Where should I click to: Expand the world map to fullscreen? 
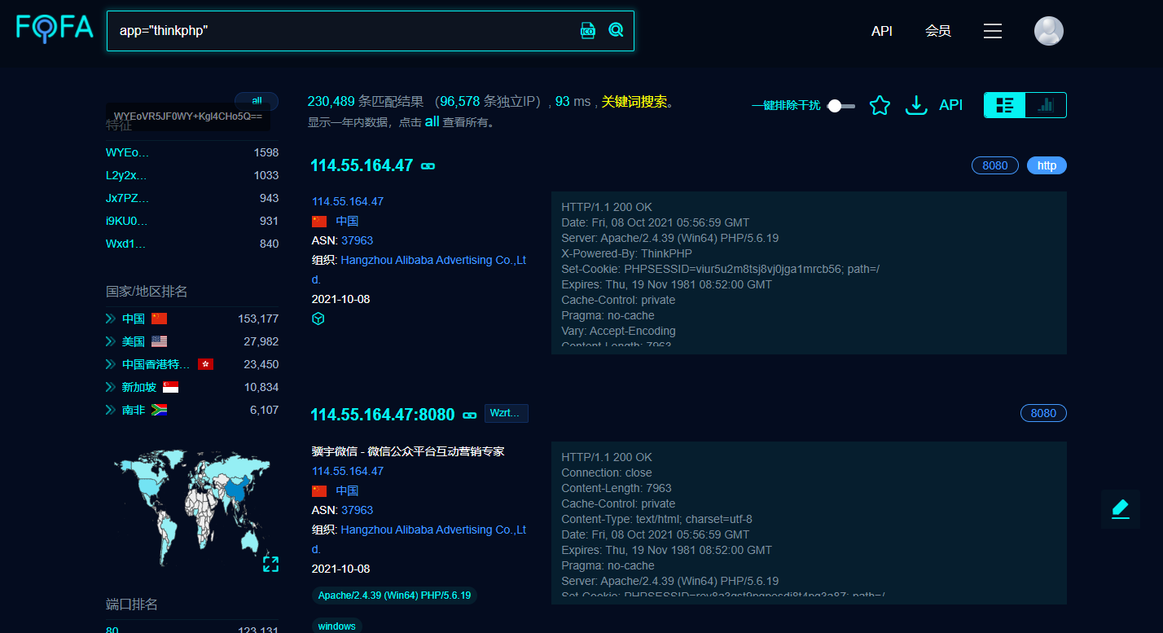(270, 564)
